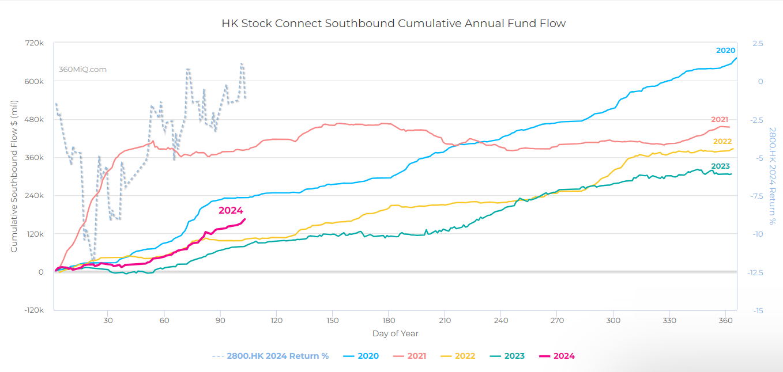Toggle the 2800.HK 2024 Return % legend series

pyautogui.click(x=270, y=356)
